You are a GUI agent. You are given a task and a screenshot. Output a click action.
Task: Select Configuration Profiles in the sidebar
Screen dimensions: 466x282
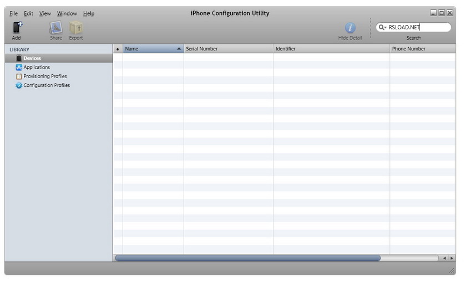(59, 85)
